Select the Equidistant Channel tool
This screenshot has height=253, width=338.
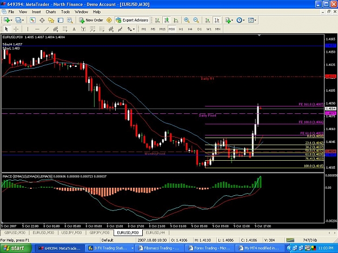tap(55, 29)
